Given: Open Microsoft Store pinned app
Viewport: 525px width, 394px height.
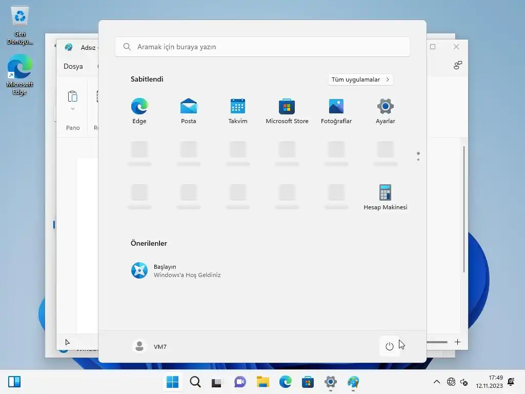Looking at the screenshot, I should pyautogui.click(x=287, y=111).
